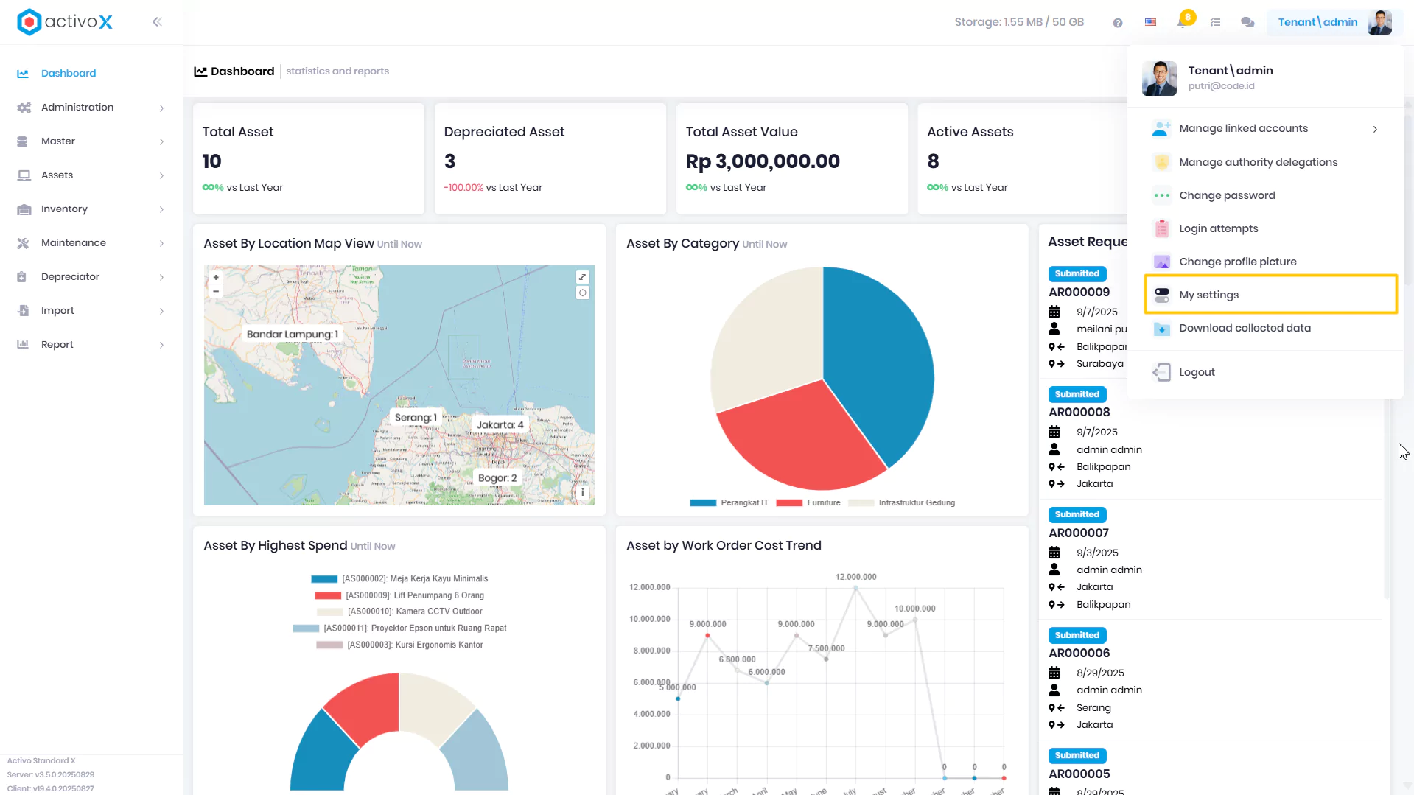Toggle AS000002 Meja Kerja Kayu legend item

pos(399,579)
